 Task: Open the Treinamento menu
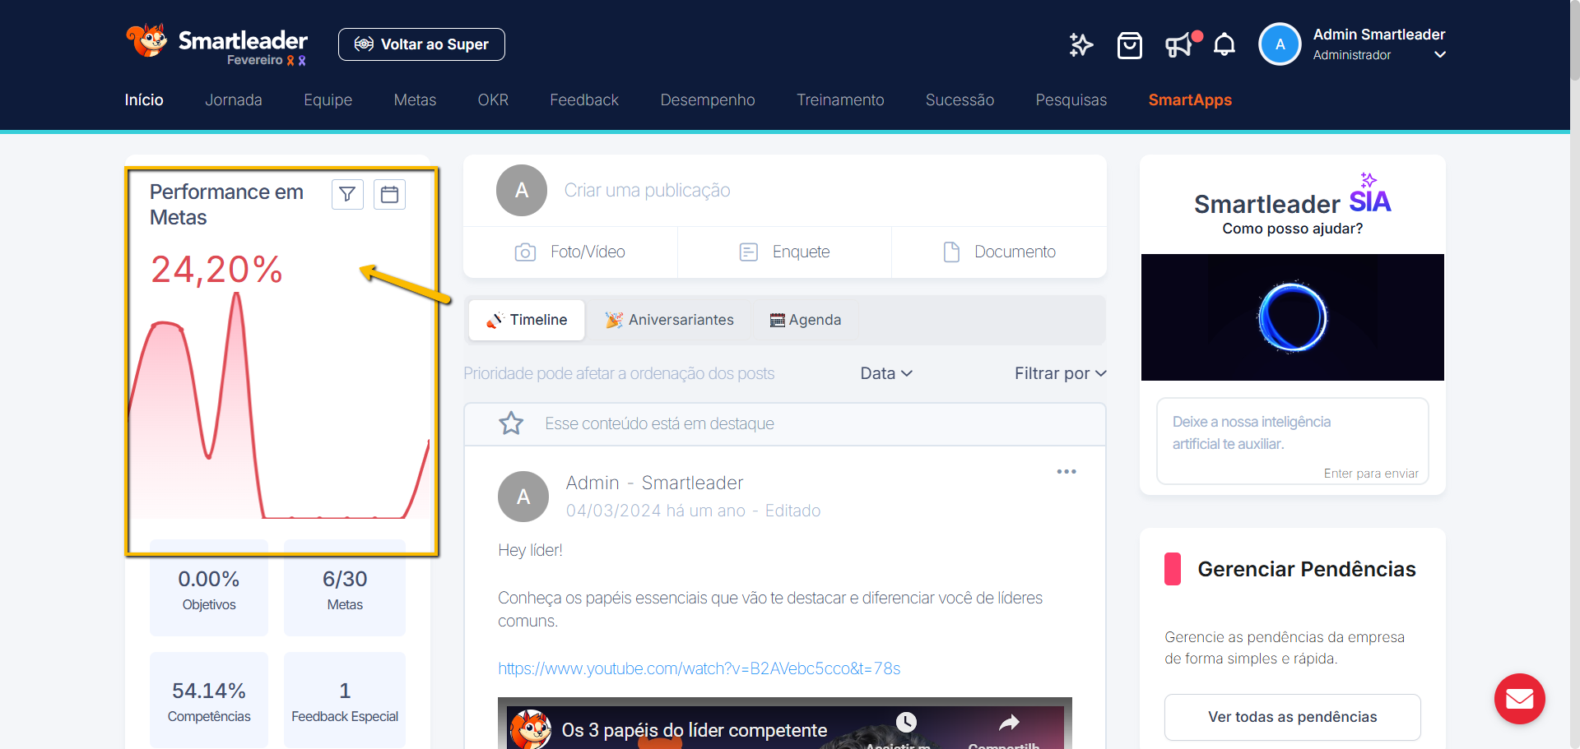point(840,100)
